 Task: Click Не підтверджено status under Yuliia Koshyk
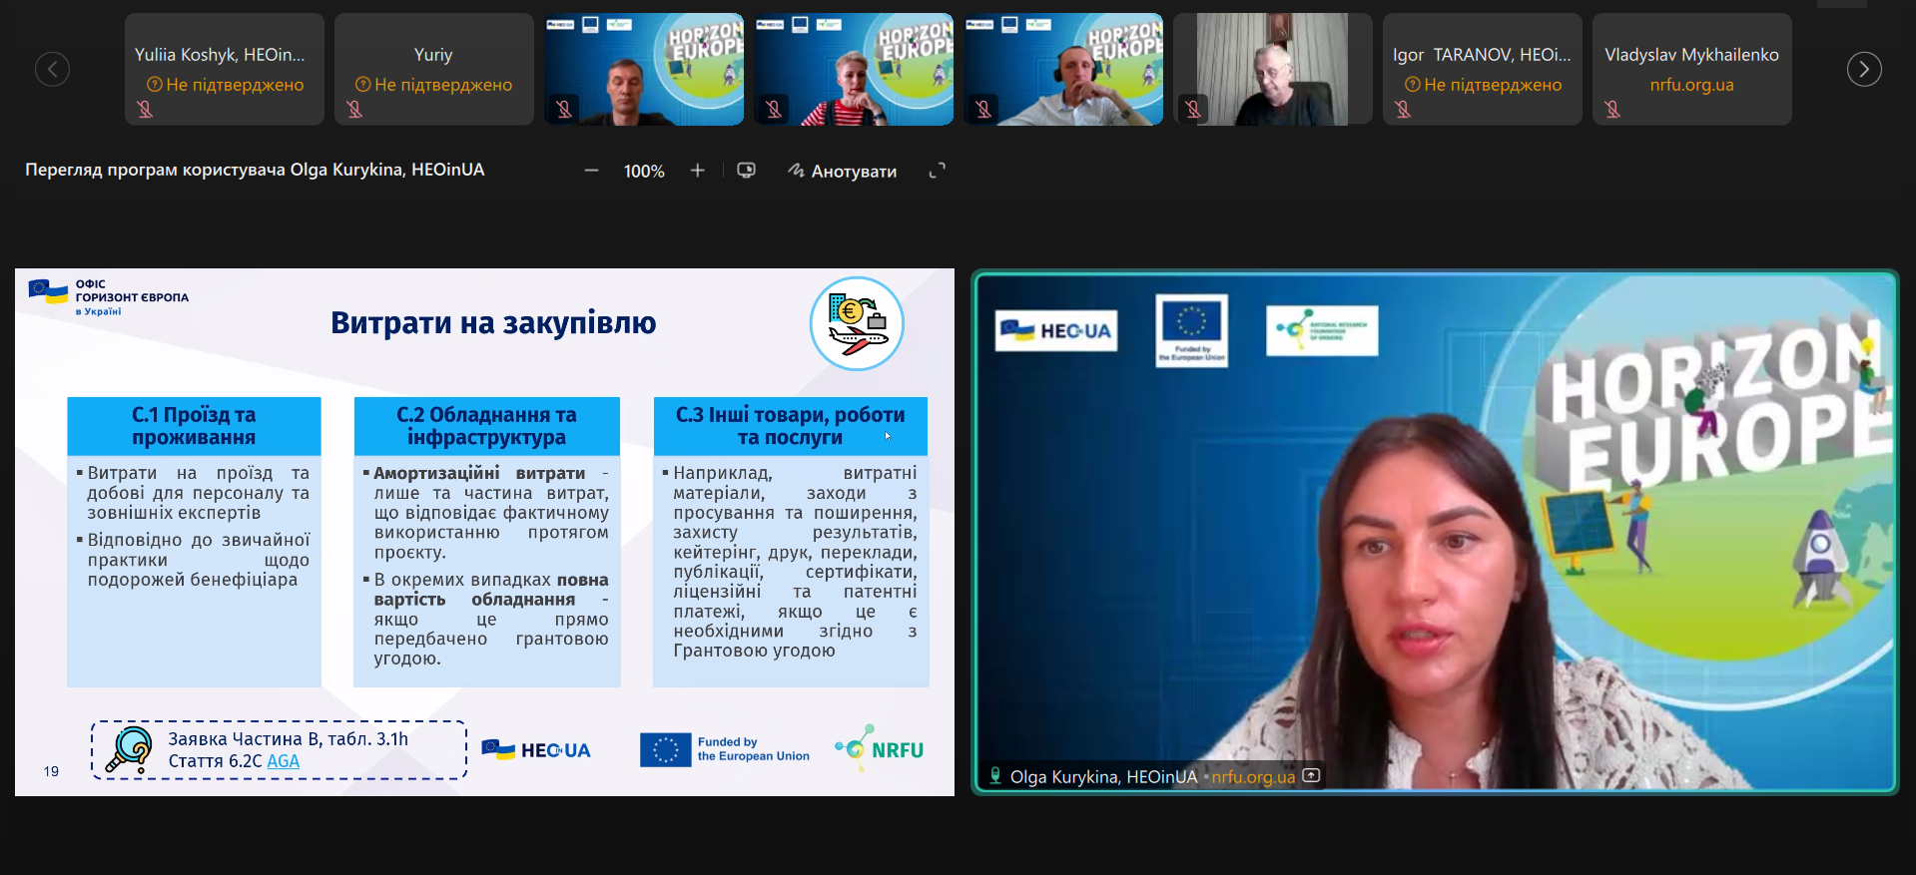225,85
